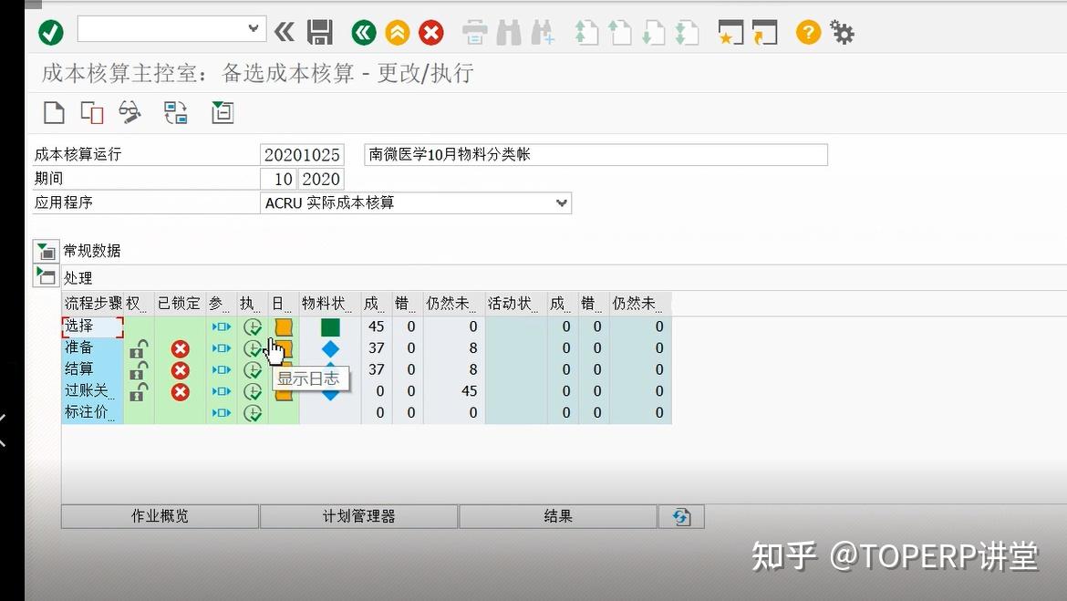Save the costing run with the Save icon
This screenshot has width=1067, height=601.
click(x=318, y=32)
